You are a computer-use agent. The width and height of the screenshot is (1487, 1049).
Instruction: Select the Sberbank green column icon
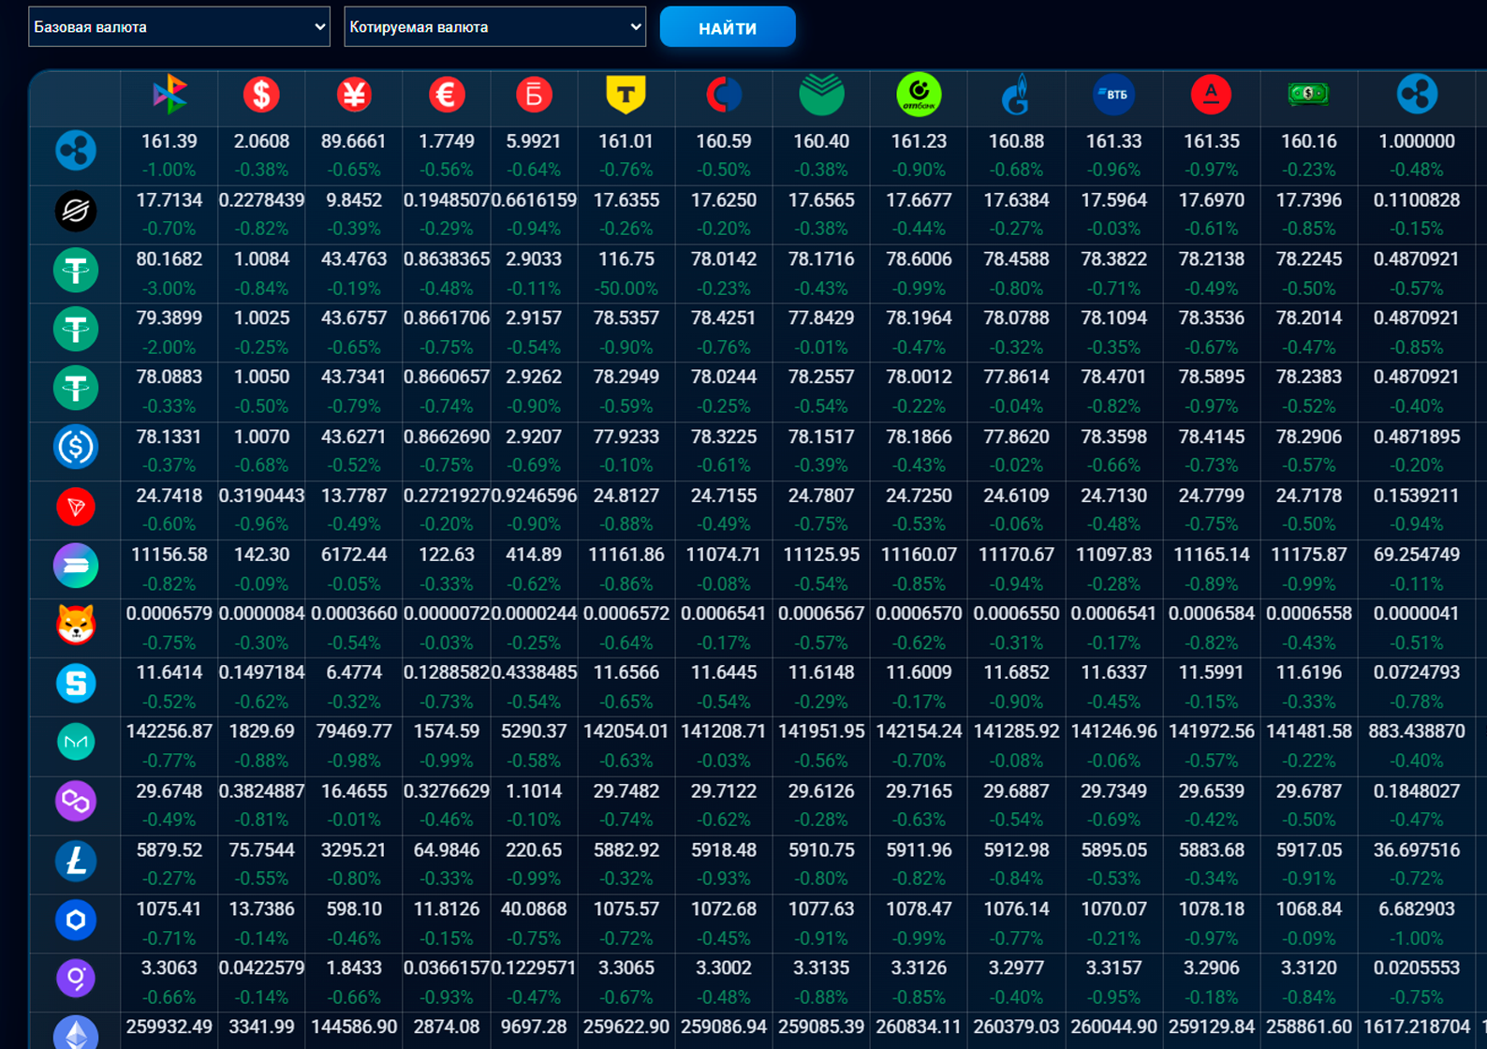tap(821, 95)
